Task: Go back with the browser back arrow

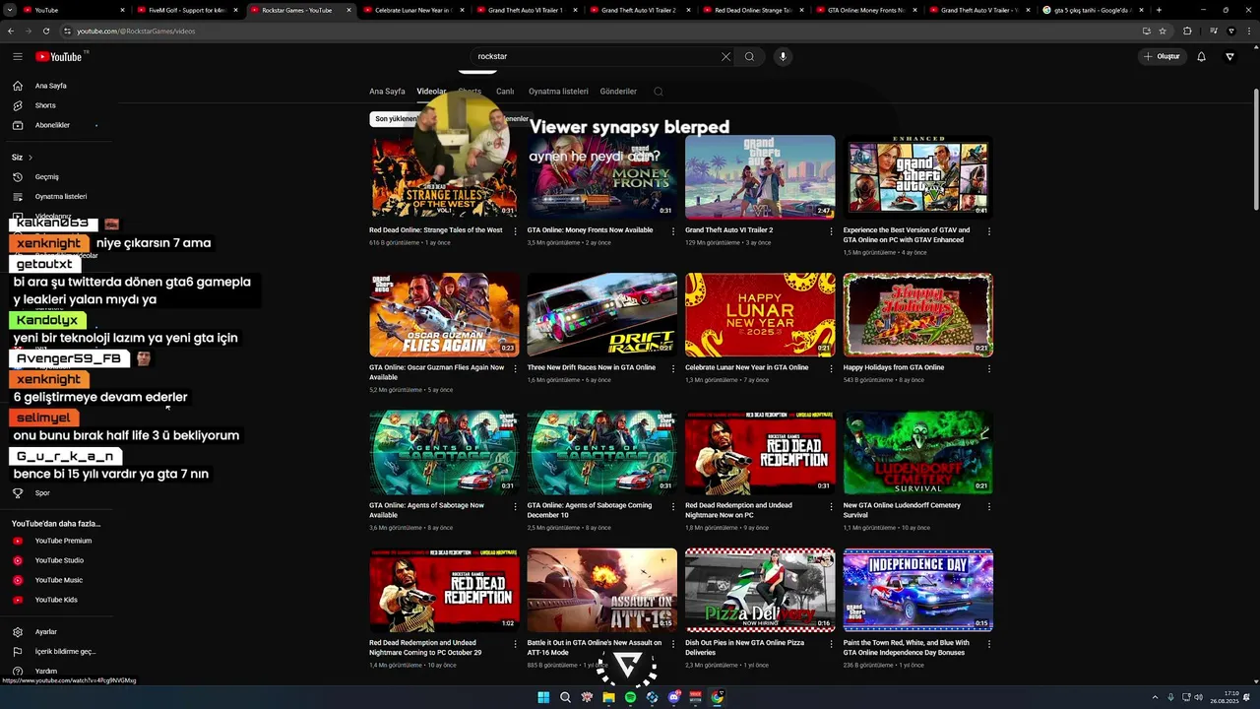Action: [x=11, y=31]
